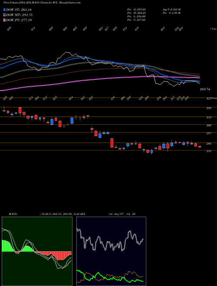
Task: Open the green MACD histogram chart panel
Action: 37,251
